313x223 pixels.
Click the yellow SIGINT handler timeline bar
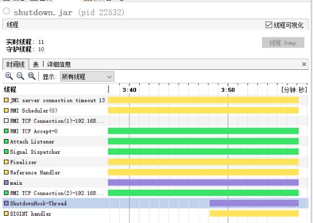pos(254,213)
